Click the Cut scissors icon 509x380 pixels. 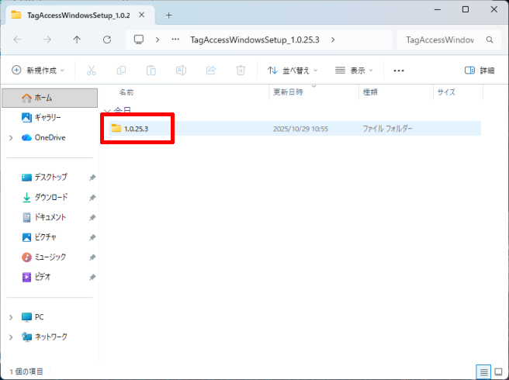pos(91,70)
